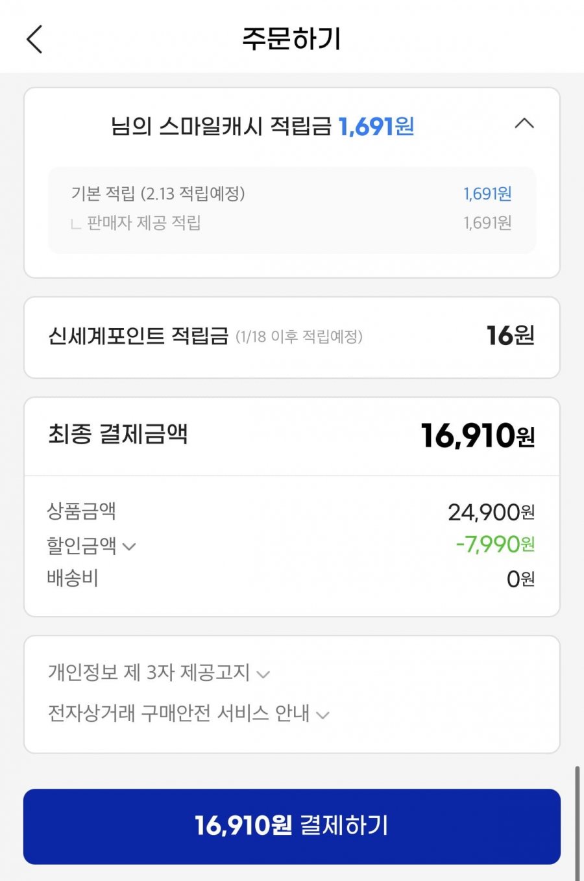Tap the 신세계포인트 적립금 label

[x=138, y=336]
